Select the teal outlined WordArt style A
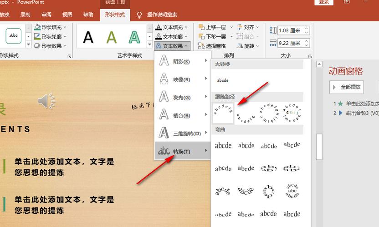The height and width of the screenshot is (227, 379). coord(134,37)
